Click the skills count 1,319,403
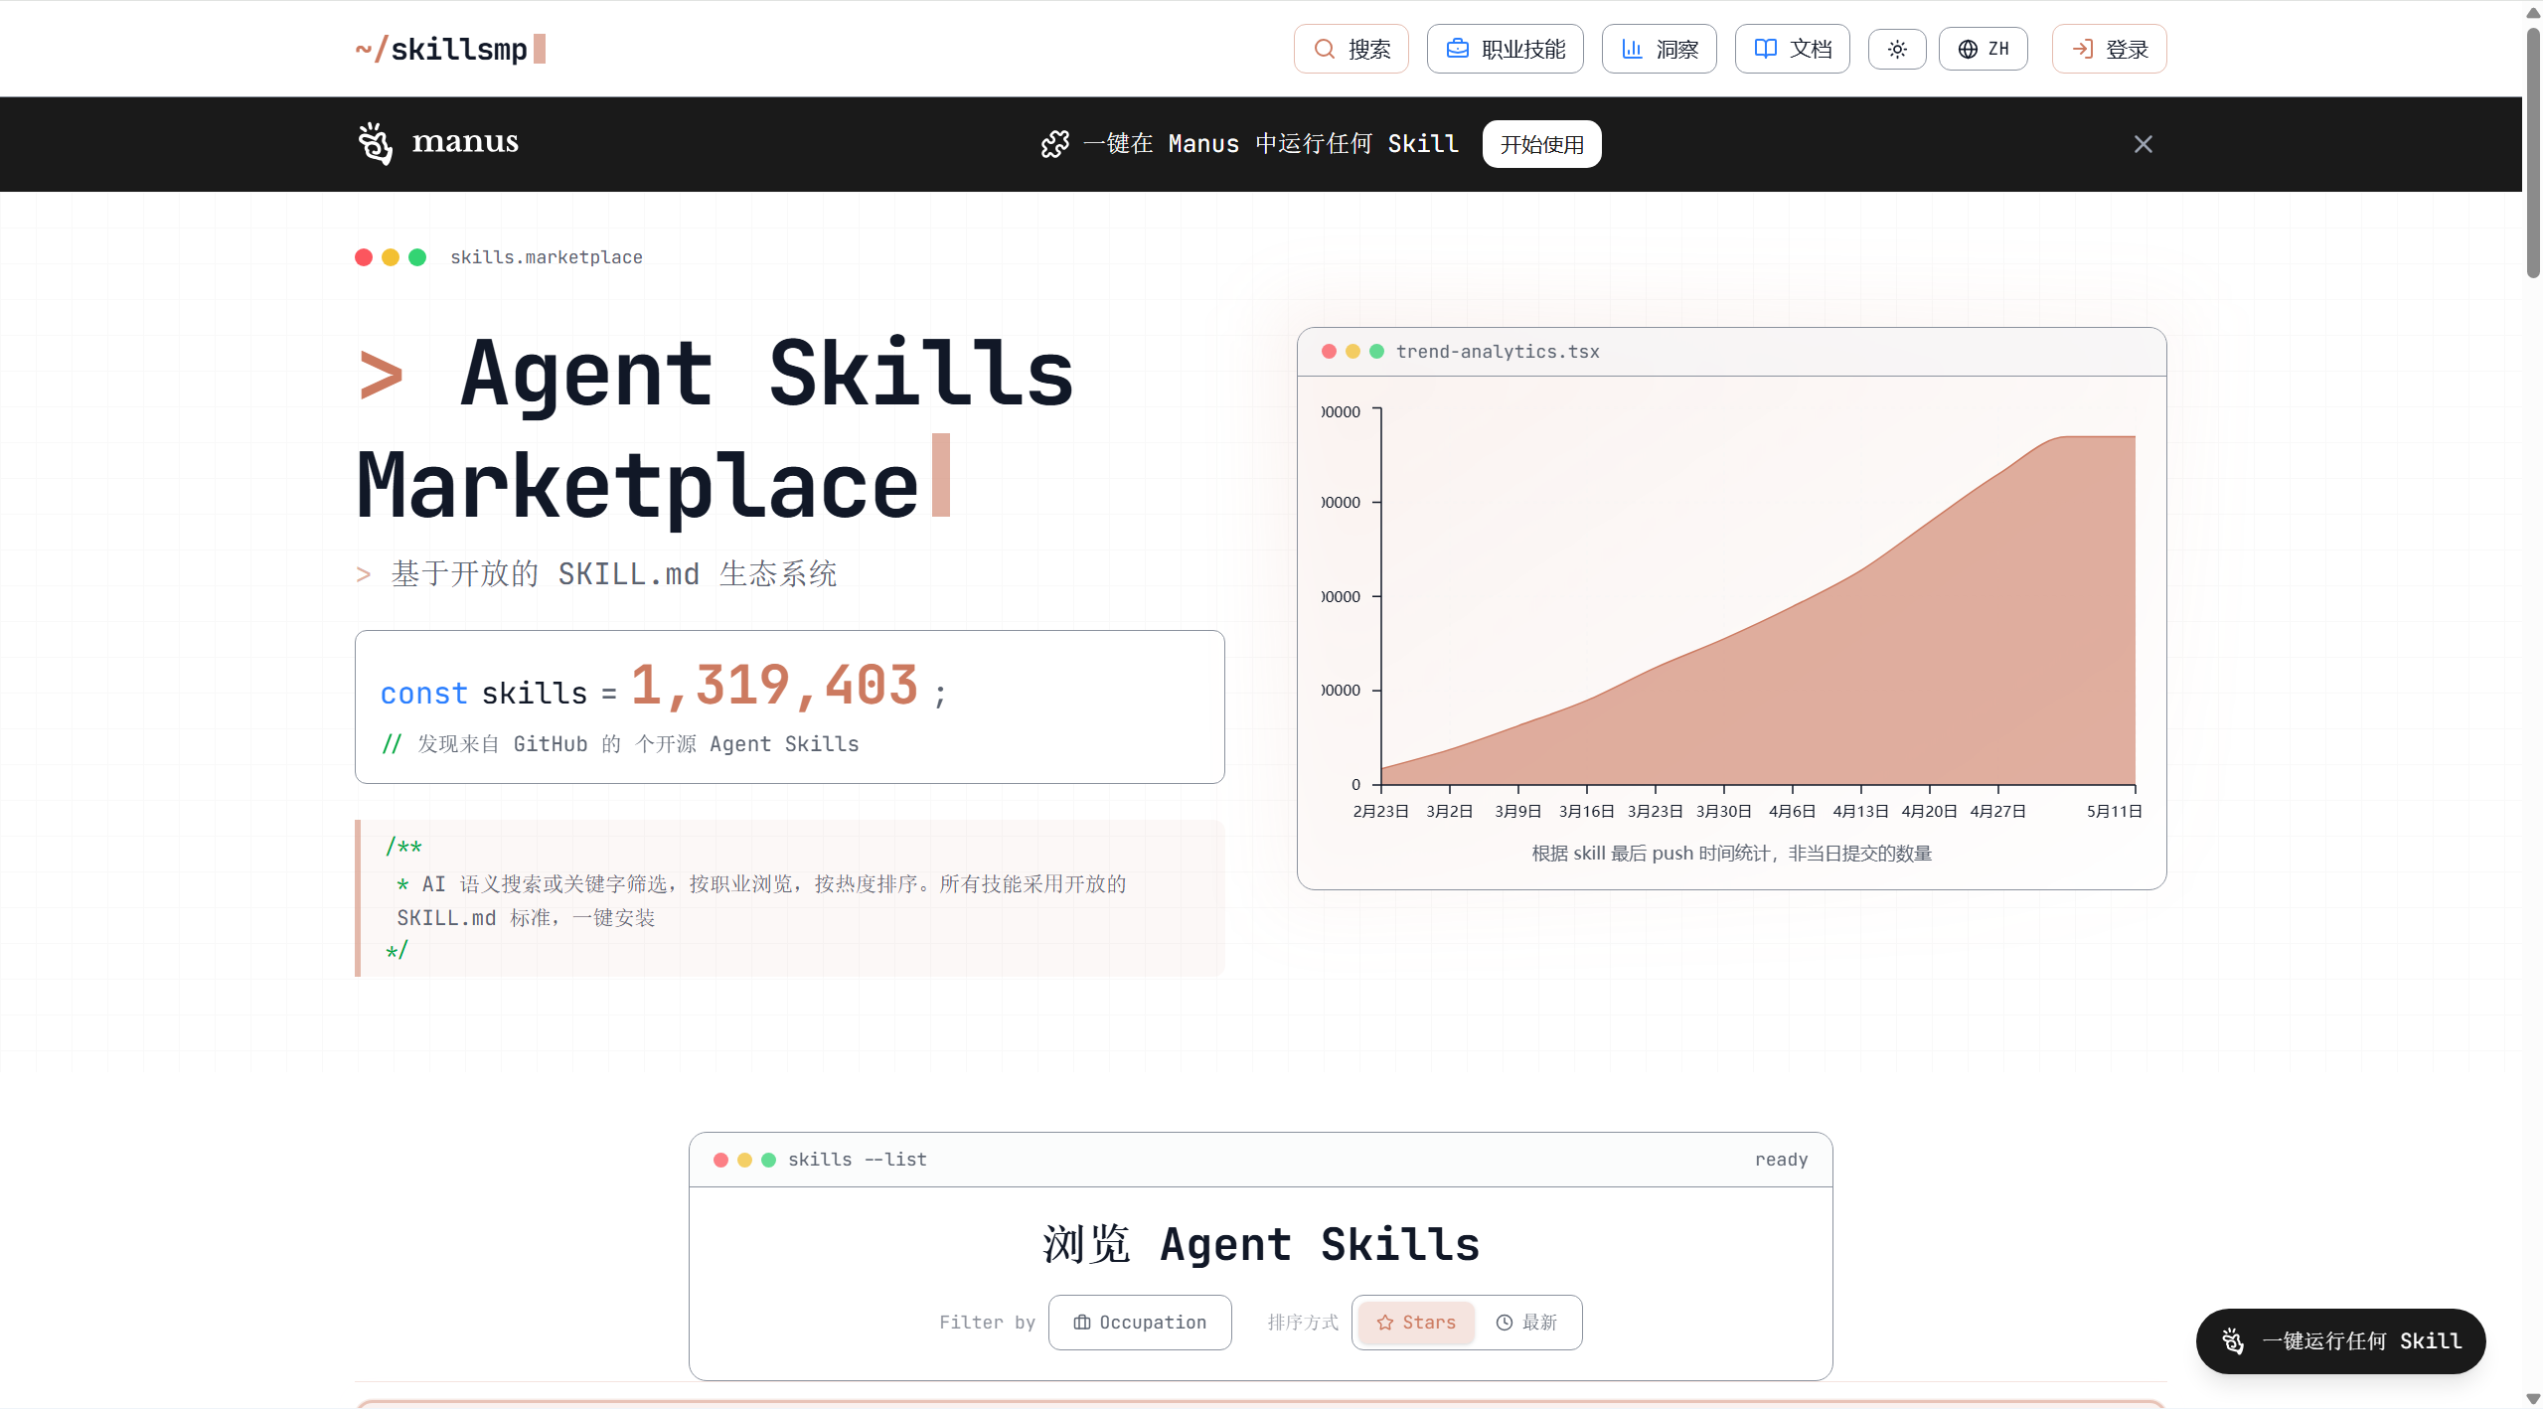This screenshot has height=1409, width=2543. click(x=774, y=686)
